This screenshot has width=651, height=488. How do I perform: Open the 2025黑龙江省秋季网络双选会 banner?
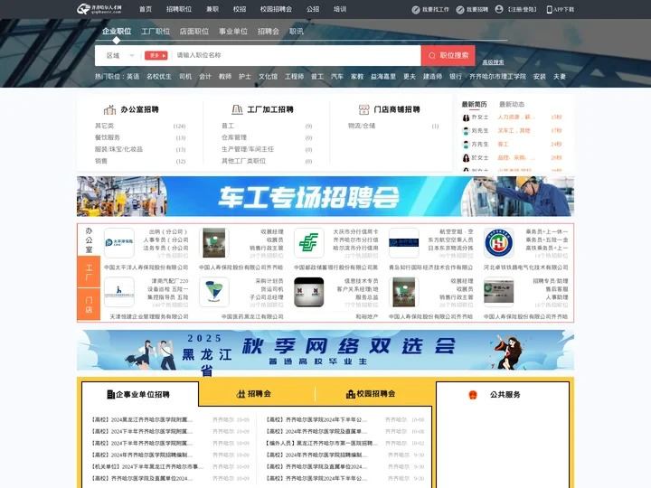pyautogui.click(x=325, y=351)
